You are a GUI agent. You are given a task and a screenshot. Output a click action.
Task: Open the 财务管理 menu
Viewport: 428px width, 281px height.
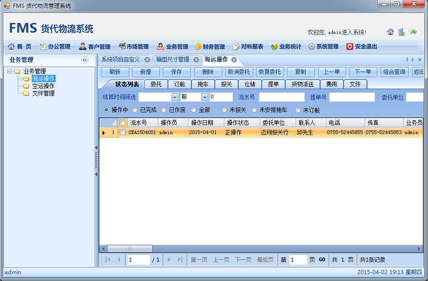pos(210,46)
